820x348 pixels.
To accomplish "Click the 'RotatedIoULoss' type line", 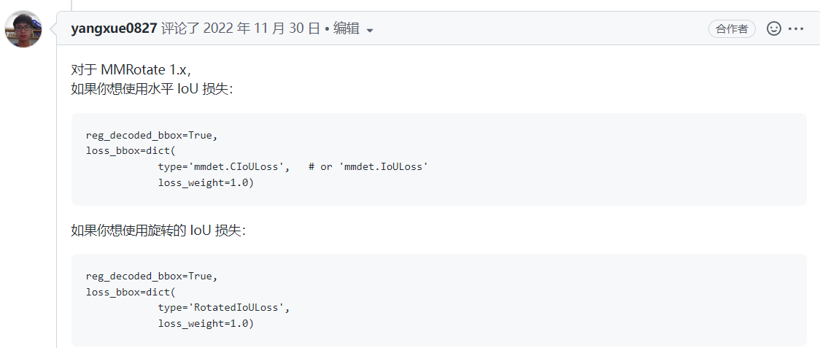I will [x=224, y=307].
